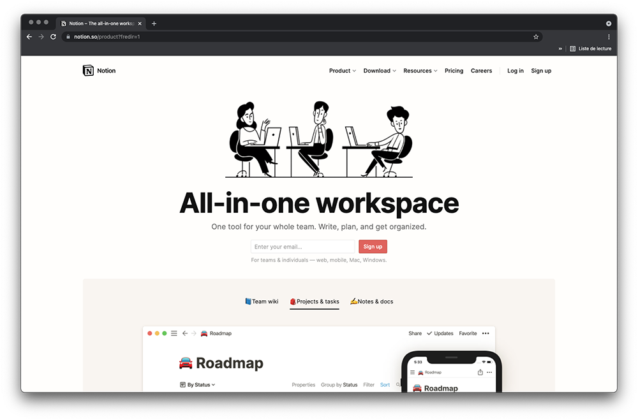Click the forward arrow in Roadmap window

pyautogui.click(x=194, y=333)
